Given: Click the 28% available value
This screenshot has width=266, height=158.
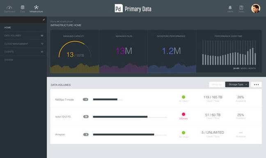Looking at the screenshot, I should click(241, 97).
